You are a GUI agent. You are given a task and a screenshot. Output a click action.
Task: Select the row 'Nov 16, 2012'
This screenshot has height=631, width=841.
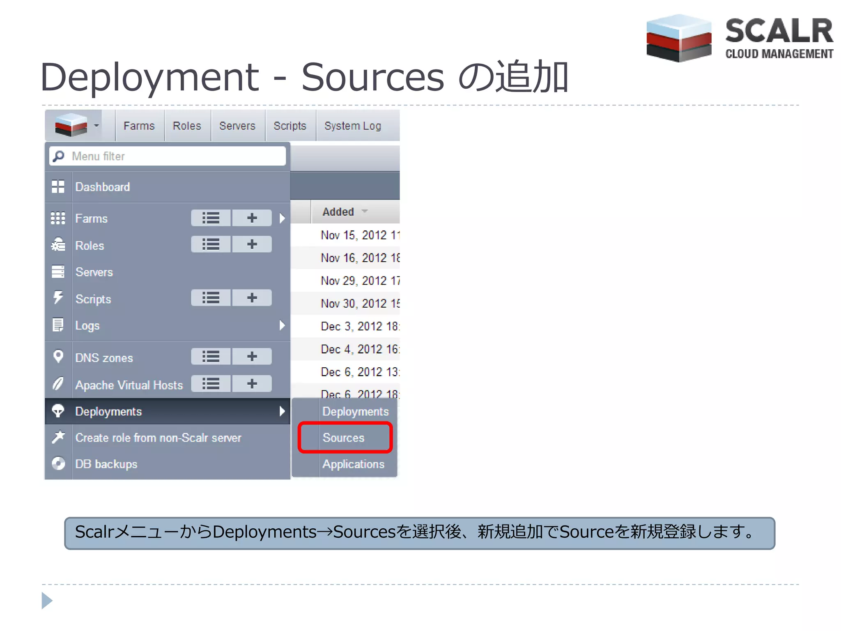pyautogui.click(x=345, y=258)
